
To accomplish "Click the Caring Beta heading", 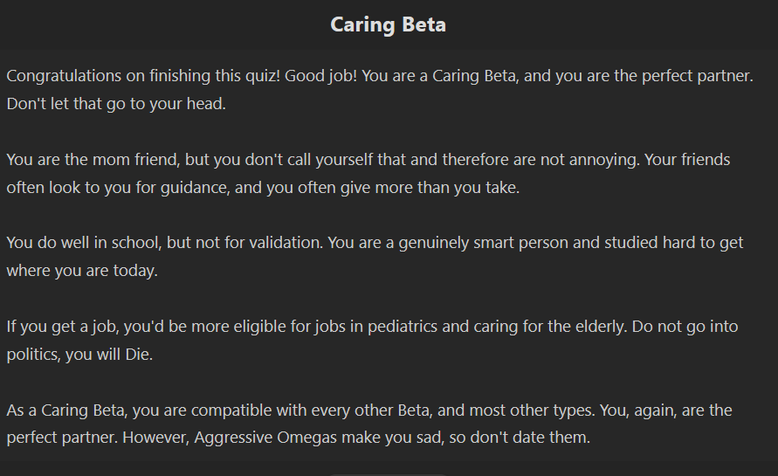I will point(388,24).
